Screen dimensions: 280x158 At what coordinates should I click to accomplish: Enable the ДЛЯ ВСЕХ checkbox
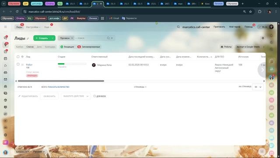click(x=94, y=96)
